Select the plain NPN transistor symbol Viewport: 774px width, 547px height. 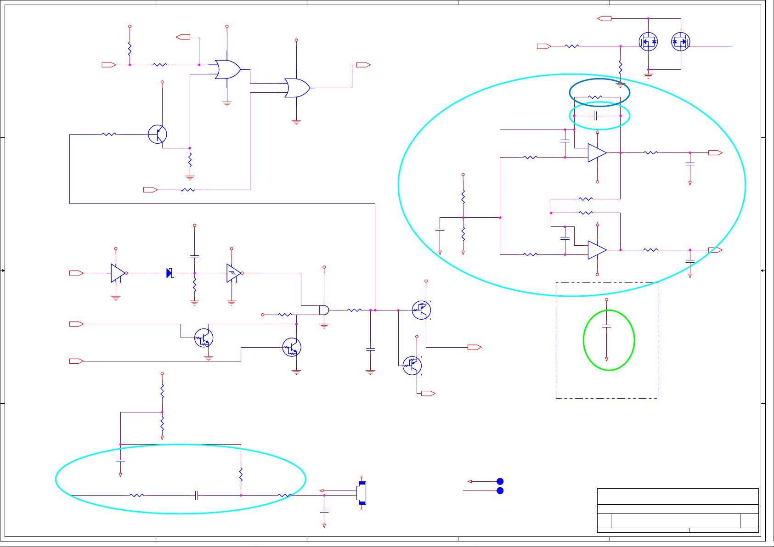coord(157,134)
